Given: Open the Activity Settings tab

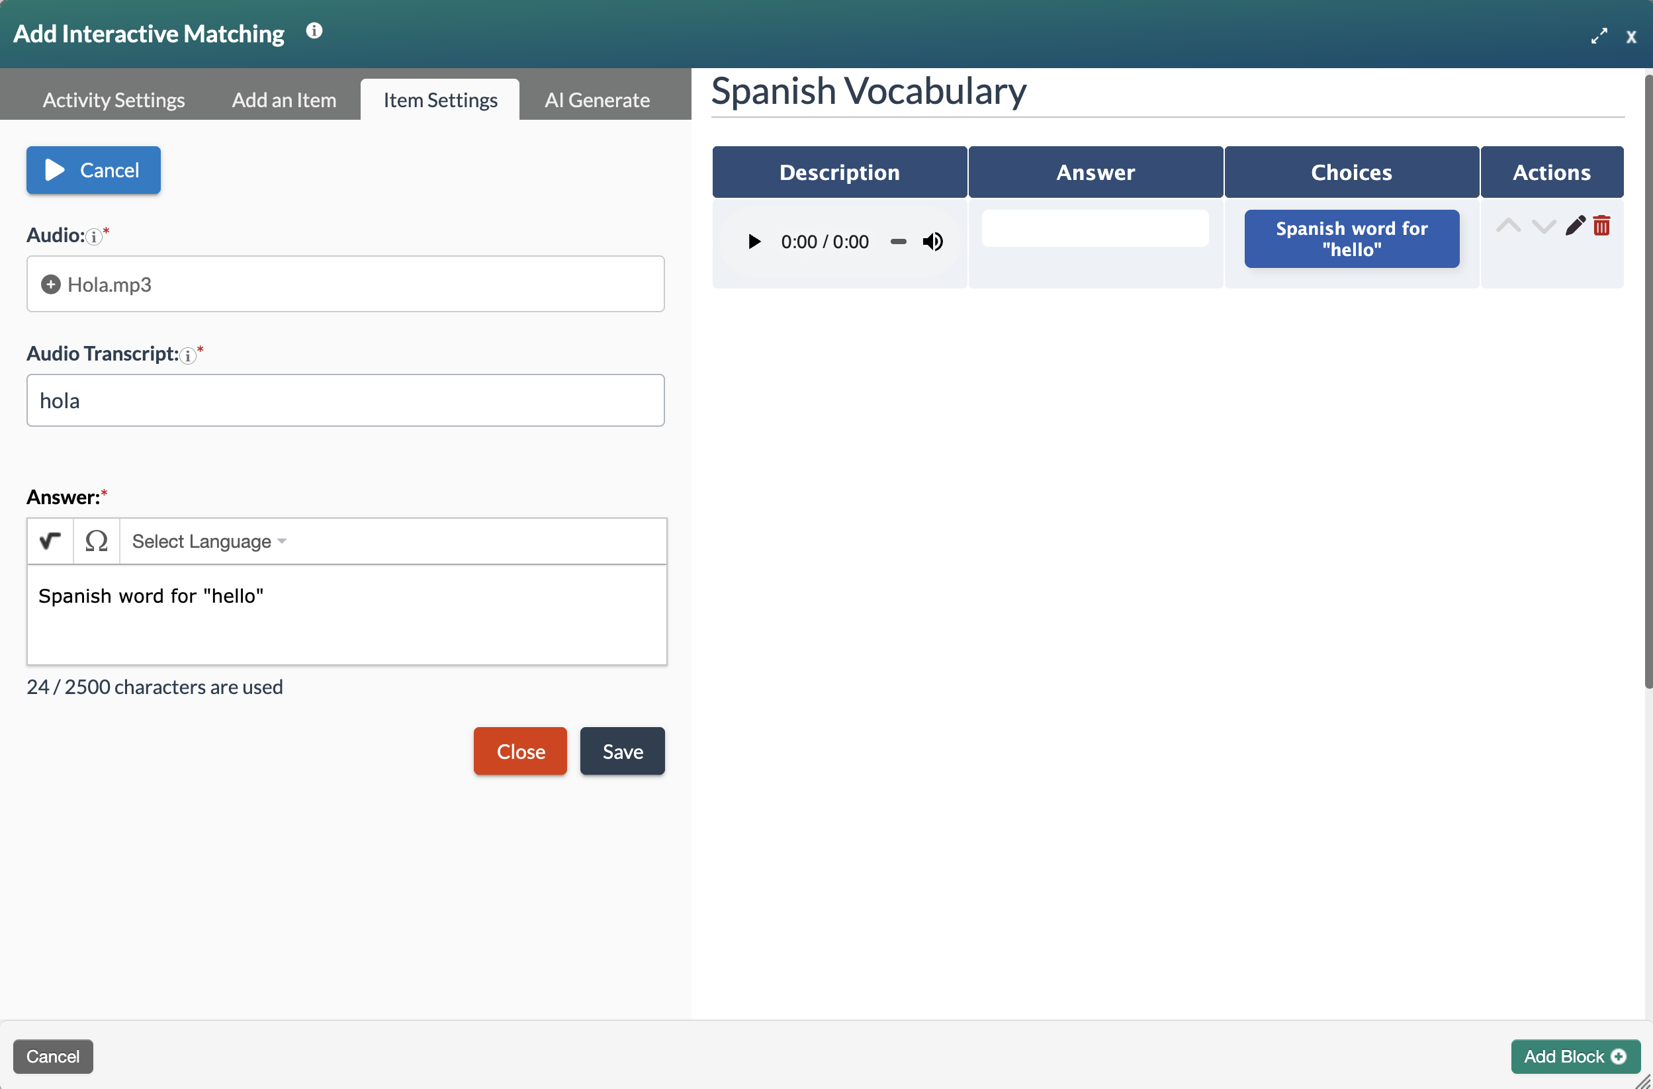Looking at the screenshot, I should (113, 99).
